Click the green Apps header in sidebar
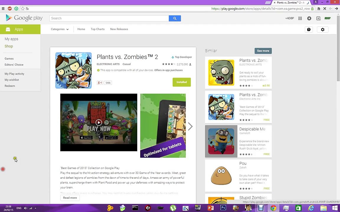 pos(20,29)
